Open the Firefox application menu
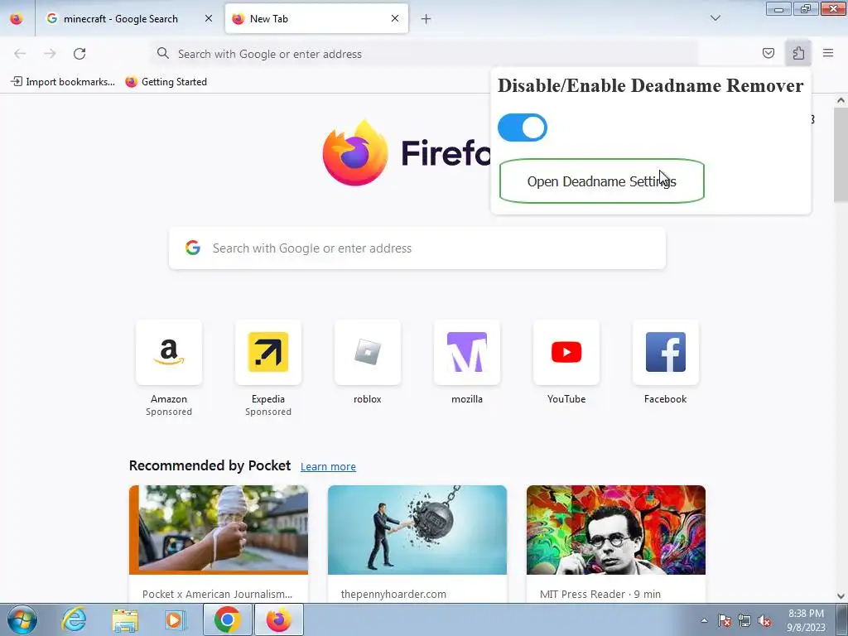 coord(828,53)
